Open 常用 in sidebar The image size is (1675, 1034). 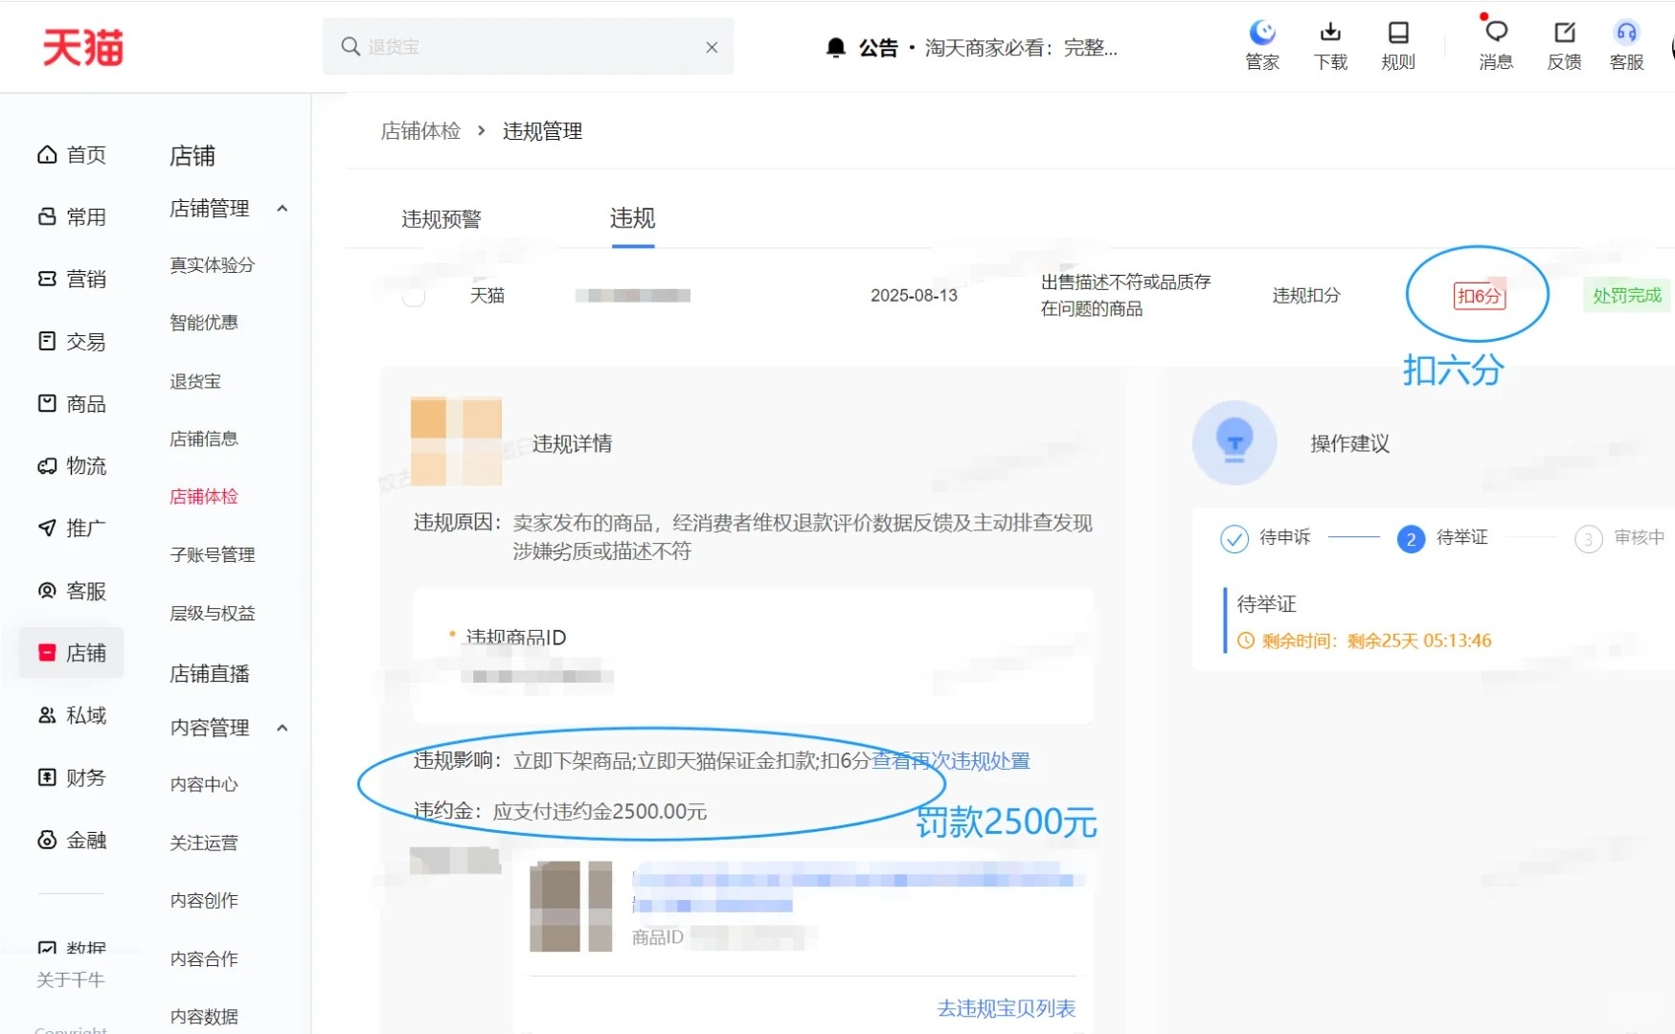point(72,217)
